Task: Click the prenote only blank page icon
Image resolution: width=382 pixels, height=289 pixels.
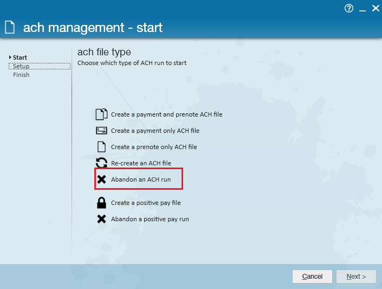Action: point(101,147)
